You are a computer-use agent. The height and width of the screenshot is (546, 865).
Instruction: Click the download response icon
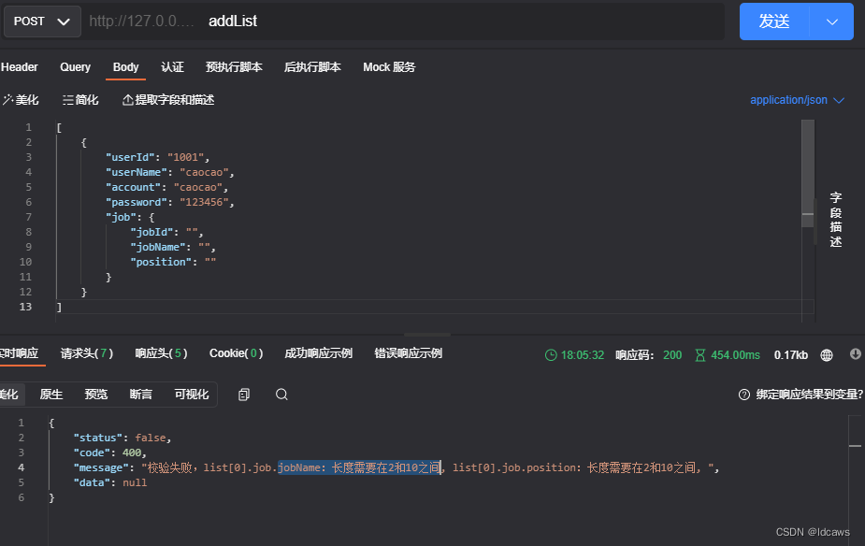coord(855,354)
